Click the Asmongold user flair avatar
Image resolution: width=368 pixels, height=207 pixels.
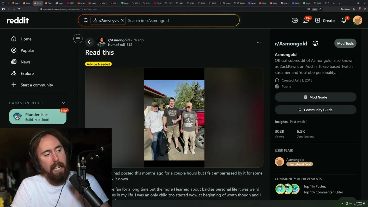[x=279, y=162]
